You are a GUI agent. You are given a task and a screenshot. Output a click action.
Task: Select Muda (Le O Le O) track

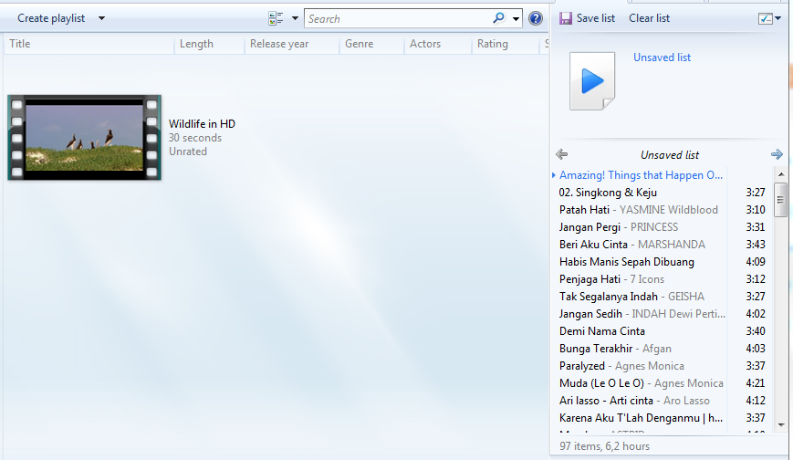(x=660, y=383)
